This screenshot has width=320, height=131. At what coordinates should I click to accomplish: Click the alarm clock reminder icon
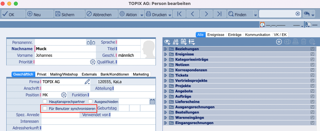262,25
